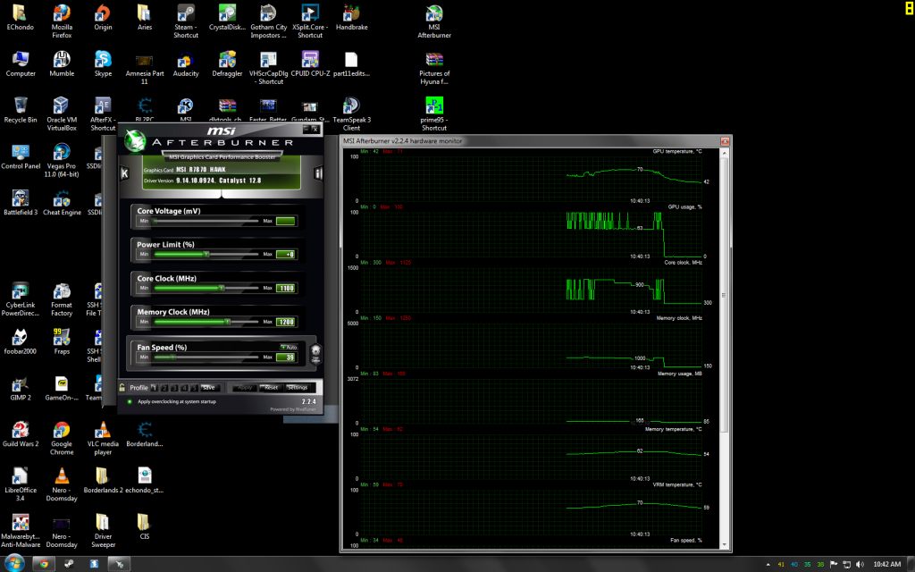This screenshot has height=572, width=915.
Task: Click the Fan Speed slider handle
Action: click(x=172, y=357)
